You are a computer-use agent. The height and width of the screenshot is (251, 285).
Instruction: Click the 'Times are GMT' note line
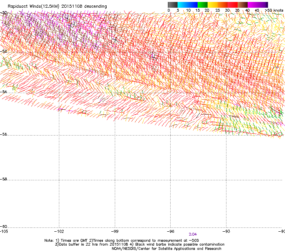122,241
